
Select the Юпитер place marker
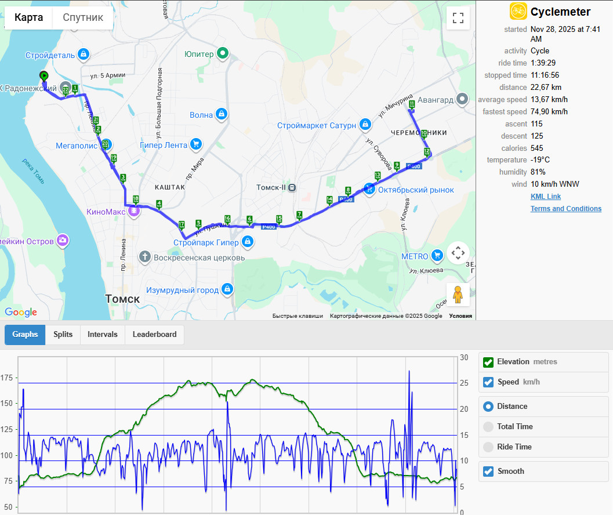[x=223, y=53]
